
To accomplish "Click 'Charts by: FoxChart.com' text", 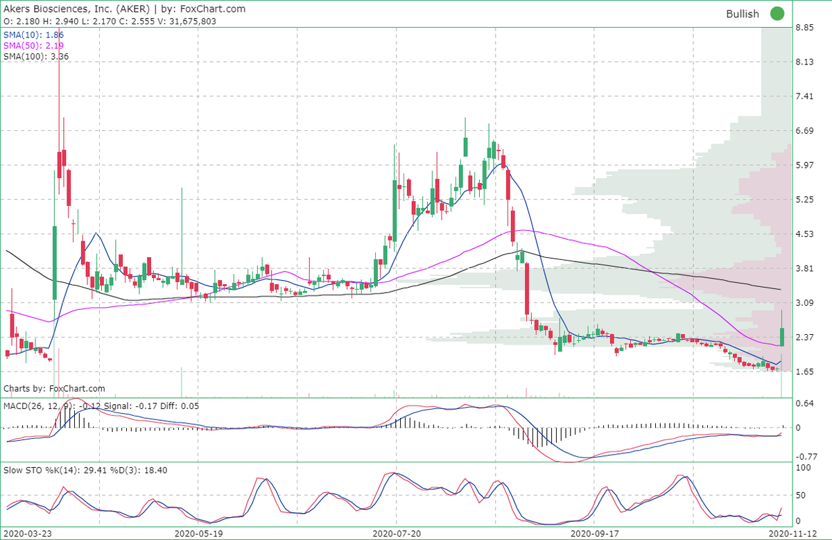I will tap(54, 389).
